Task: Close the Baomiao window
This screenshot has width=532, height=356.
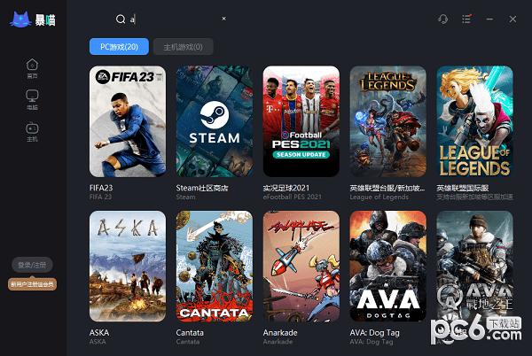Action: click(512, 19)
